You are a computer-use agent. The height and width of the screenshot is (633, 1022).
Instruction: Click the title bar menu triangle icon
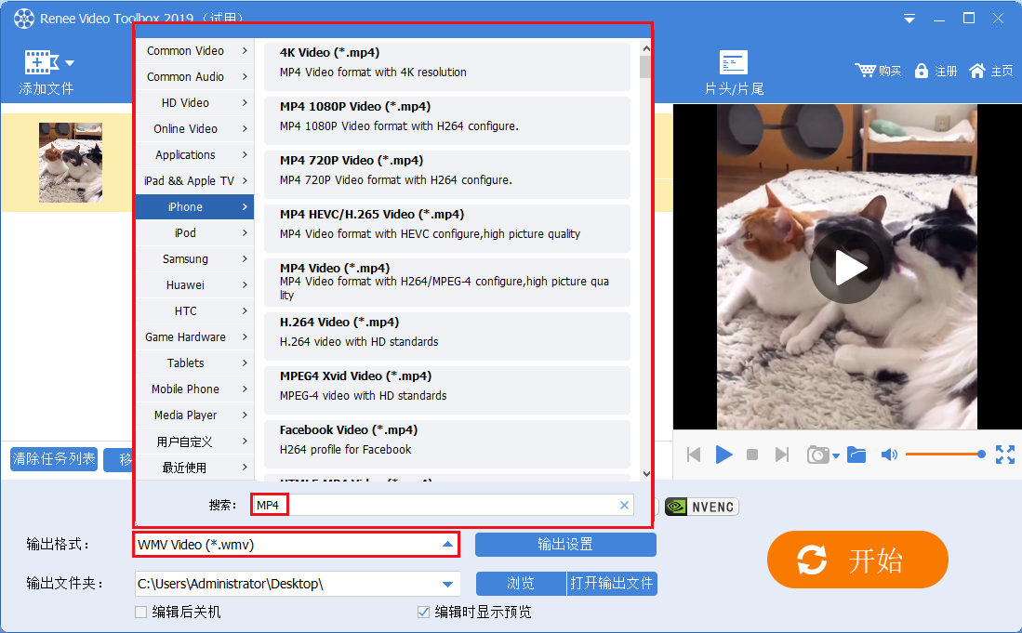click(x=909, y=19)
